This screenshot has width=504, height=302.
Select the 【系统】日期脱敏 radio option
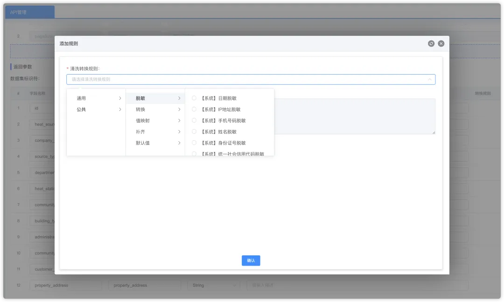pos(194,98)
